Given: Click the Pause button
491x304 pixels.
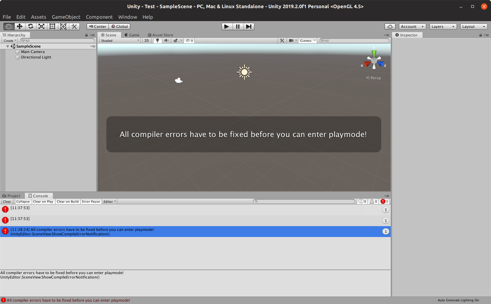Looking at the screenshot, I should point(238,27).
